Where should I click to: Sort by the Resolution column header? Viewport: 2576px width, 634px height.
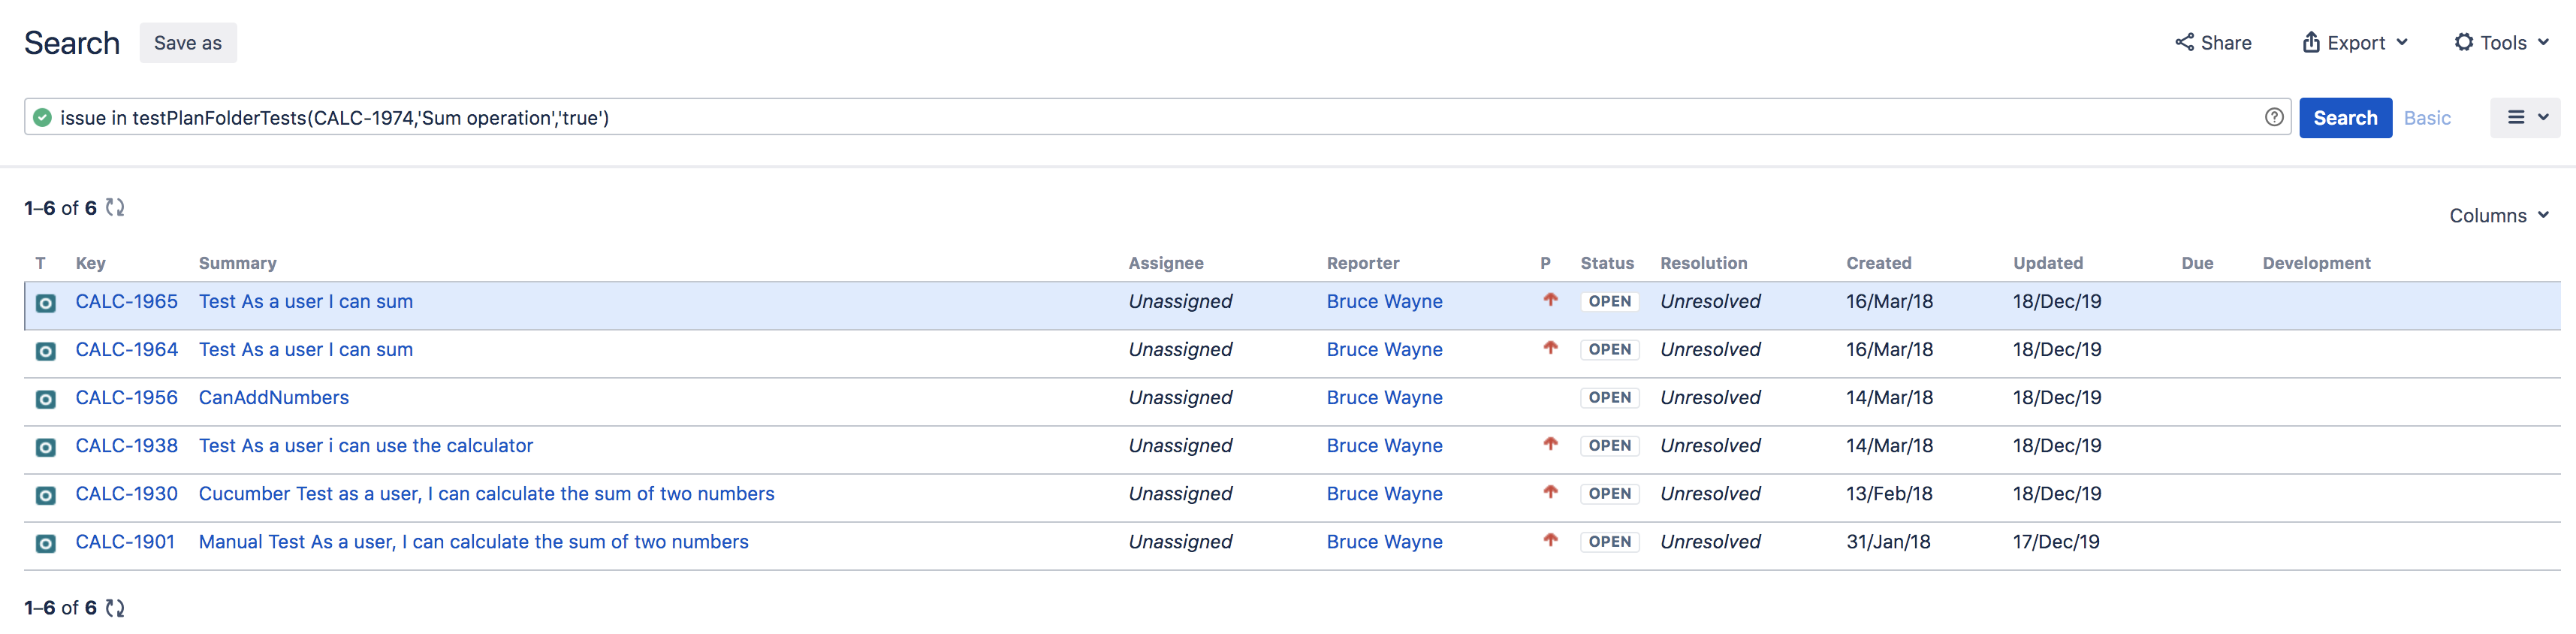coord(1704,263)
